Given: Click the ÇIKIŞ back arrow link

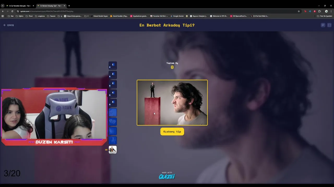Looking at the screenshot, I should [9, 25].
